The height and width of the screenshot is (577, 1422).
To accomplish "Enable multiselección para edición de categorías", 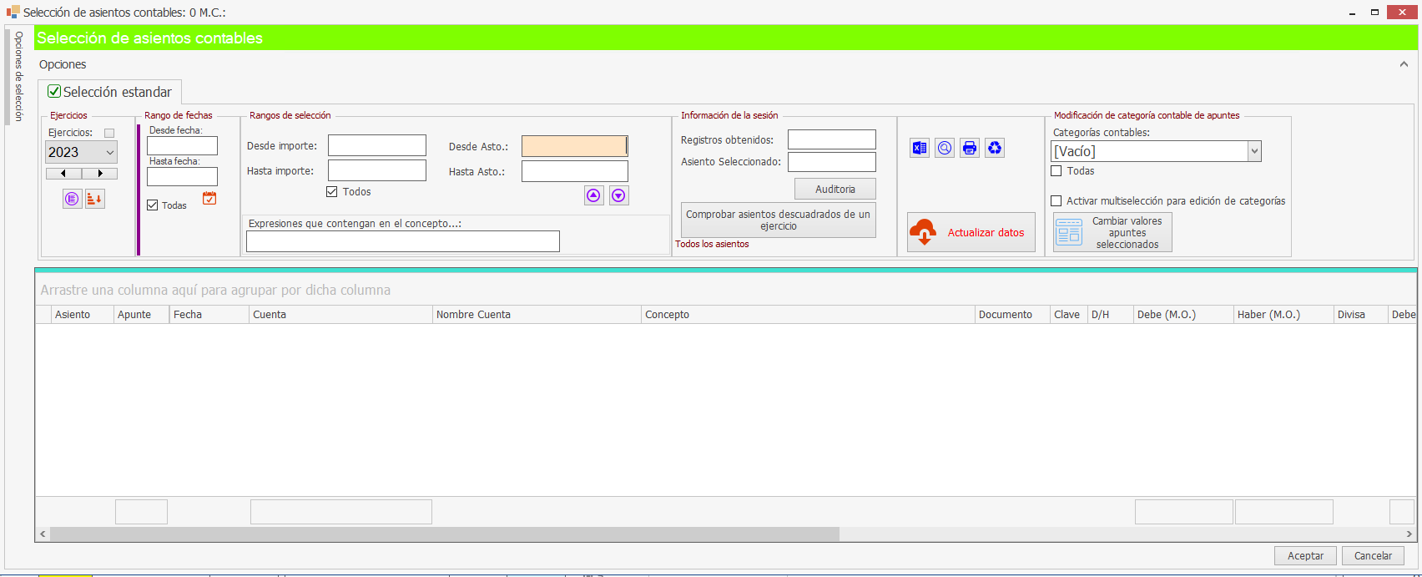I will coord(1056,201).
